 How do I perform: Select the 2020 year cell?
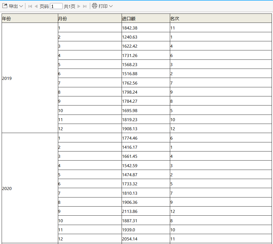pyautogui.click(x=30, y=188)
